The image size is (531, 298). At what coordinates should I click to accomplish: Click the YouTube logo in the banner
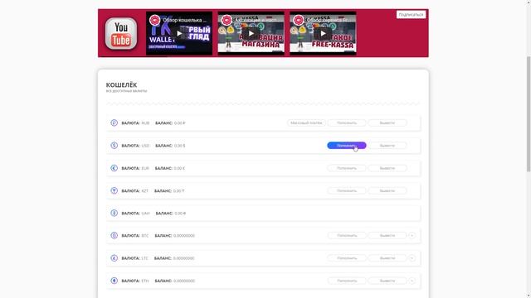click(x=121, y=33)
